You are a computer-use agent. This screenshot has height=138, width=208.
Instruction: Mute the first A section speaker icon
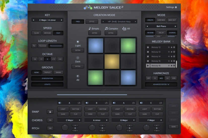(x=60, y=103)
